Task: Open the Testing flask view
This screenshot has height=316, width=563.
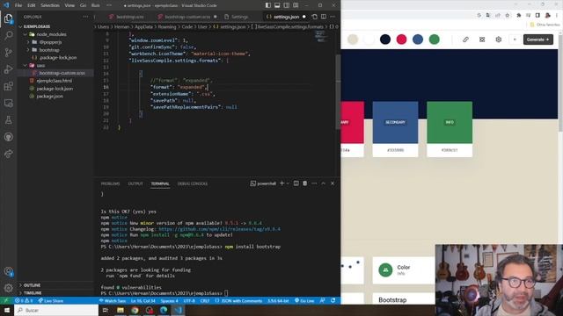Action: coord(8,120)
